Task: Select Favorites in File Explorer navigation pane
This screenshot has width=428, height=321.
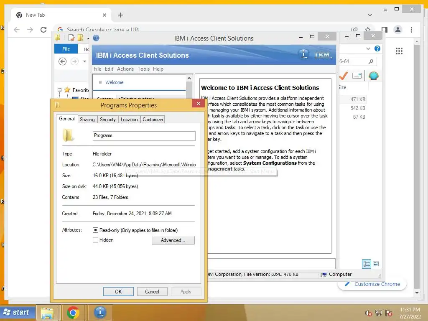Action: [x=81, y=90]
